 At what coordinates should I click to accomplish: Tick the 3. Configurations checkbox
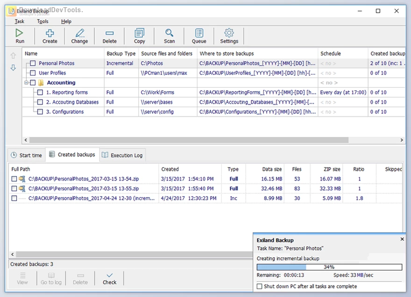(x=40, y=112)
